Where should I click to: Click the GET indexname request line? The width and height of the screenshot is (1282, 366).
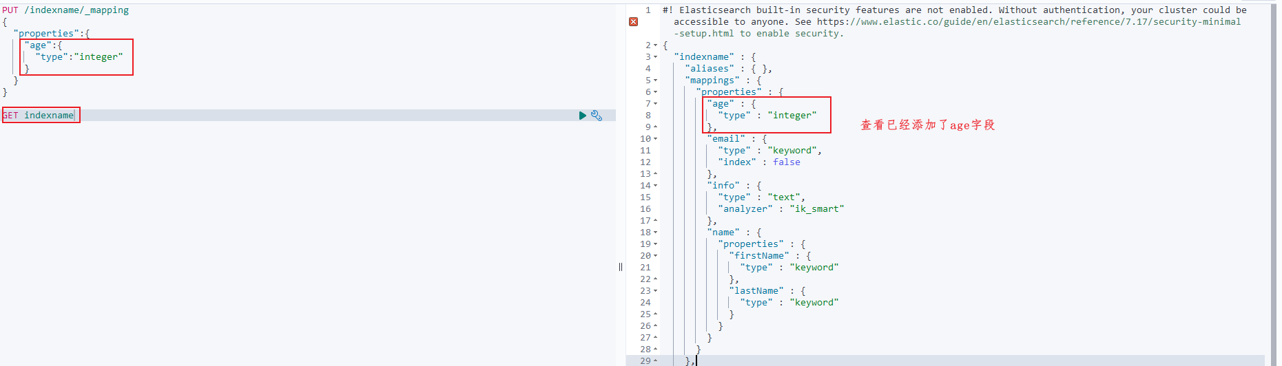38,116
